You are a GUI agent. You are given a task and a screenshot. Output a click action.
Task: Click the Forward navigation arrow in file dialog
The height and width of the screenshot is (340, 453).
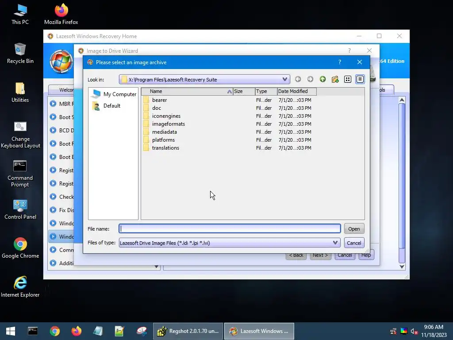[x=310, y=79]
